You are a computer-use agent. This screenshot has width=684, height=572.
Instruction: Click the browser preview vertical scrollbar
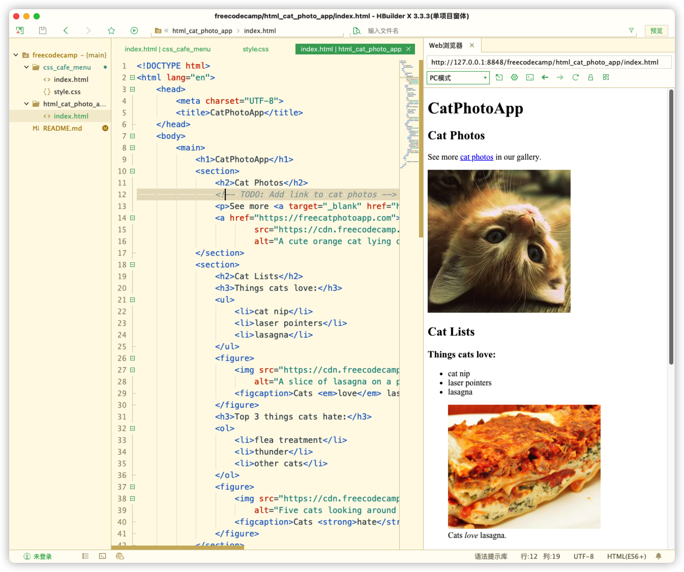point(671,227)
